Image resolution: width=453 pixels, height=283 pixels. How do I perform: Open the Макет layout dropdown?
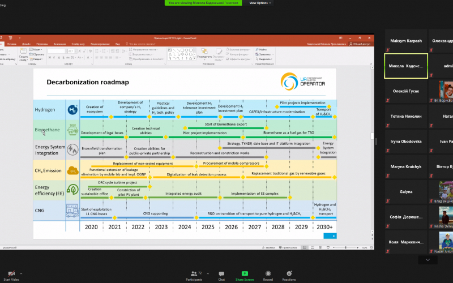tap(36, 50)
